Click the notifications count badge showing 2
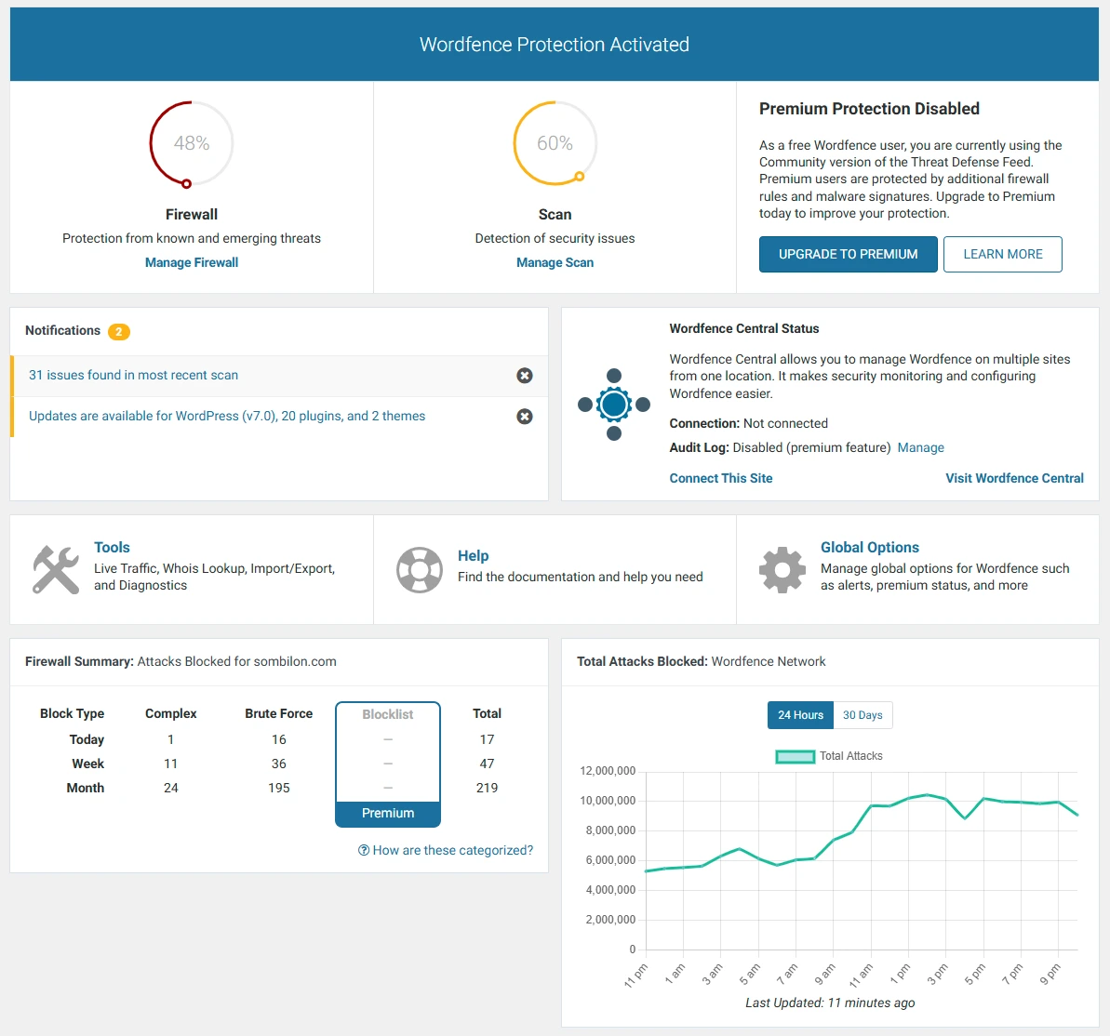This screenshot has width=1110, height=1036. [x=119, y=332]
